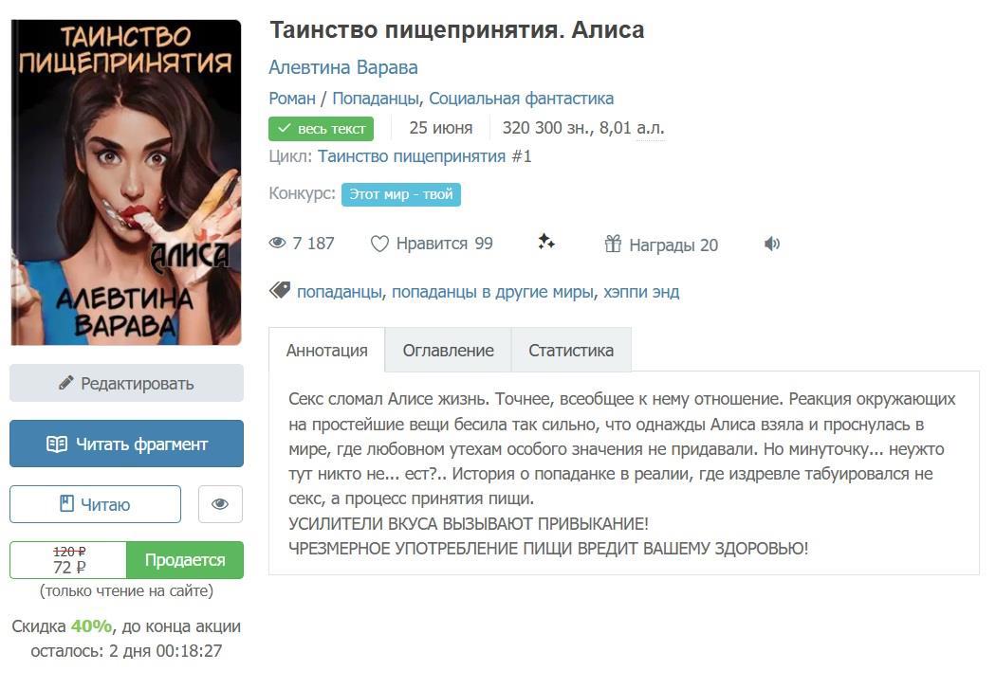Toggle the Читаю bookmark status button
Screen dimensions: 996x689
[x=95, y=504]
